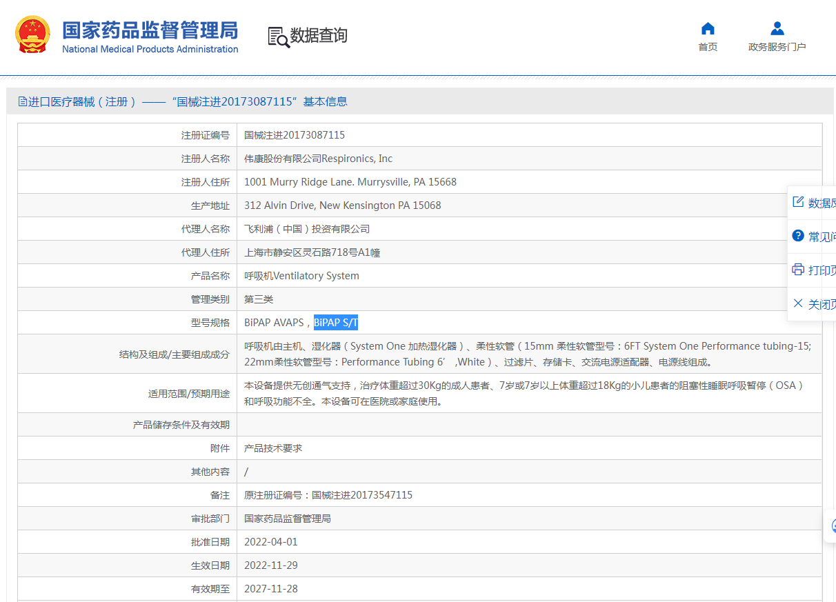Click National Medical Products Administration subtitle
Viewport: 836px width, 602px height.
click(150, 49)
